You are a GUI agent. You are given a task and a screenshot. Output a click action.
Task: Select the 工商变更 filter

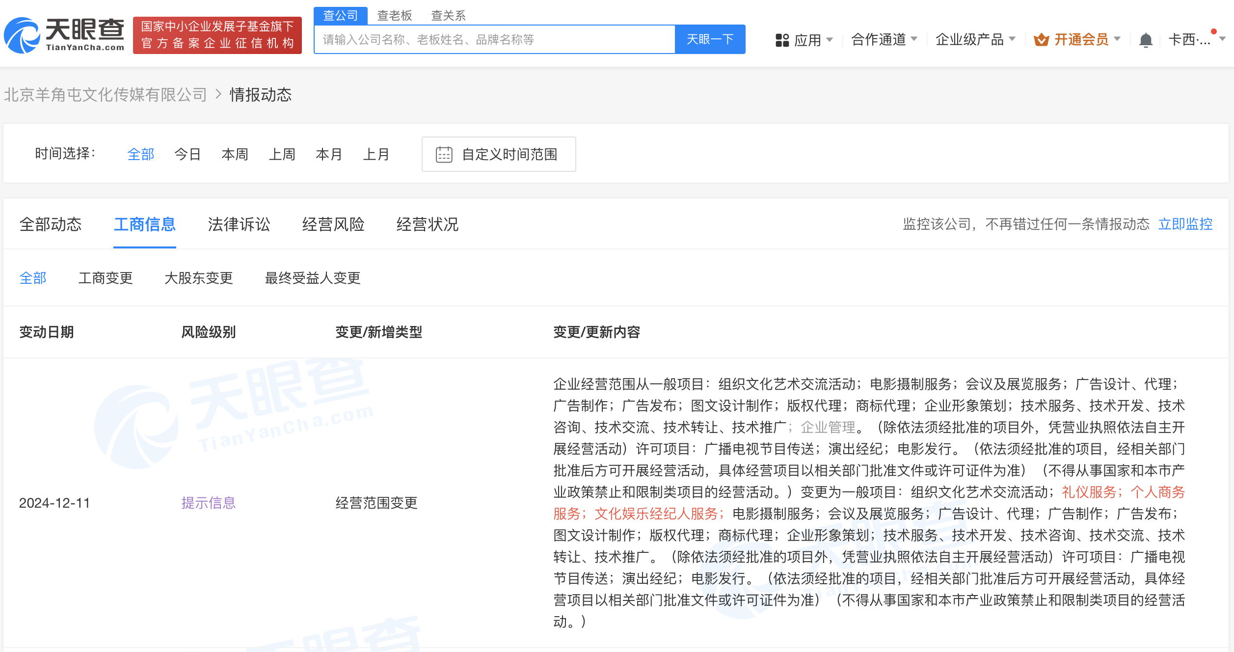pyautogui.click(x=106, y=278)
